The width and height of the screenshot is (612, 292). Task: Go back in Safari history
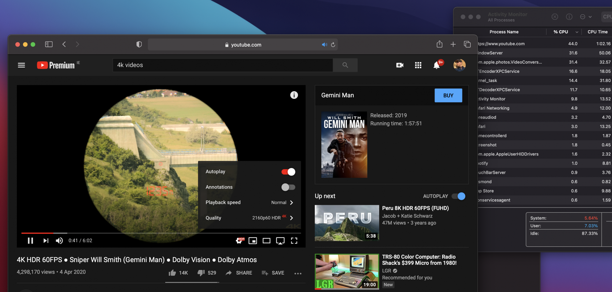coord(64,44)
